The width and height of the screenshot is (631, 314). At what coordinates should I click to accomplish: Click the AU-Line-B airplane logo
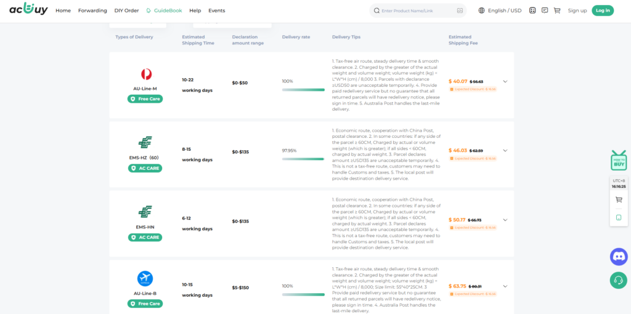click(145, 279)
